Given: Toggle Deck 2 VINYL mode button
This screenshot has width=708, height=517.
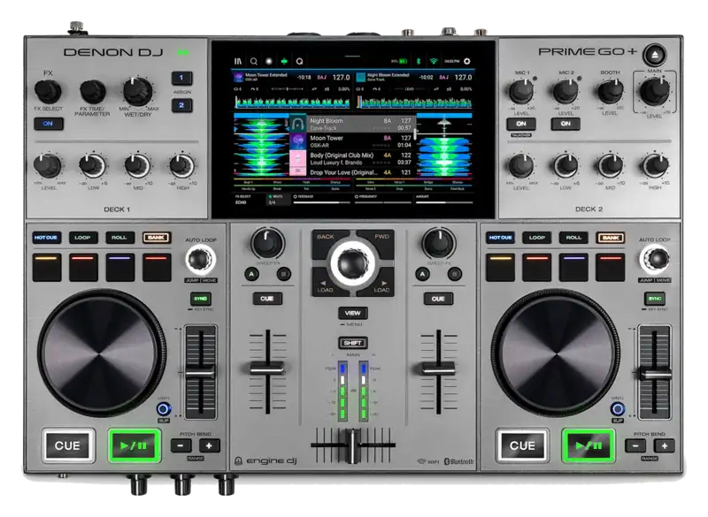Looking at the screenshot, I should tap(617, 409).
